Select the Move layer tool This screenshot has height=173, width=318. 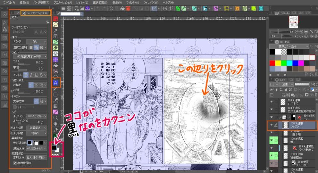click(55, 60)
